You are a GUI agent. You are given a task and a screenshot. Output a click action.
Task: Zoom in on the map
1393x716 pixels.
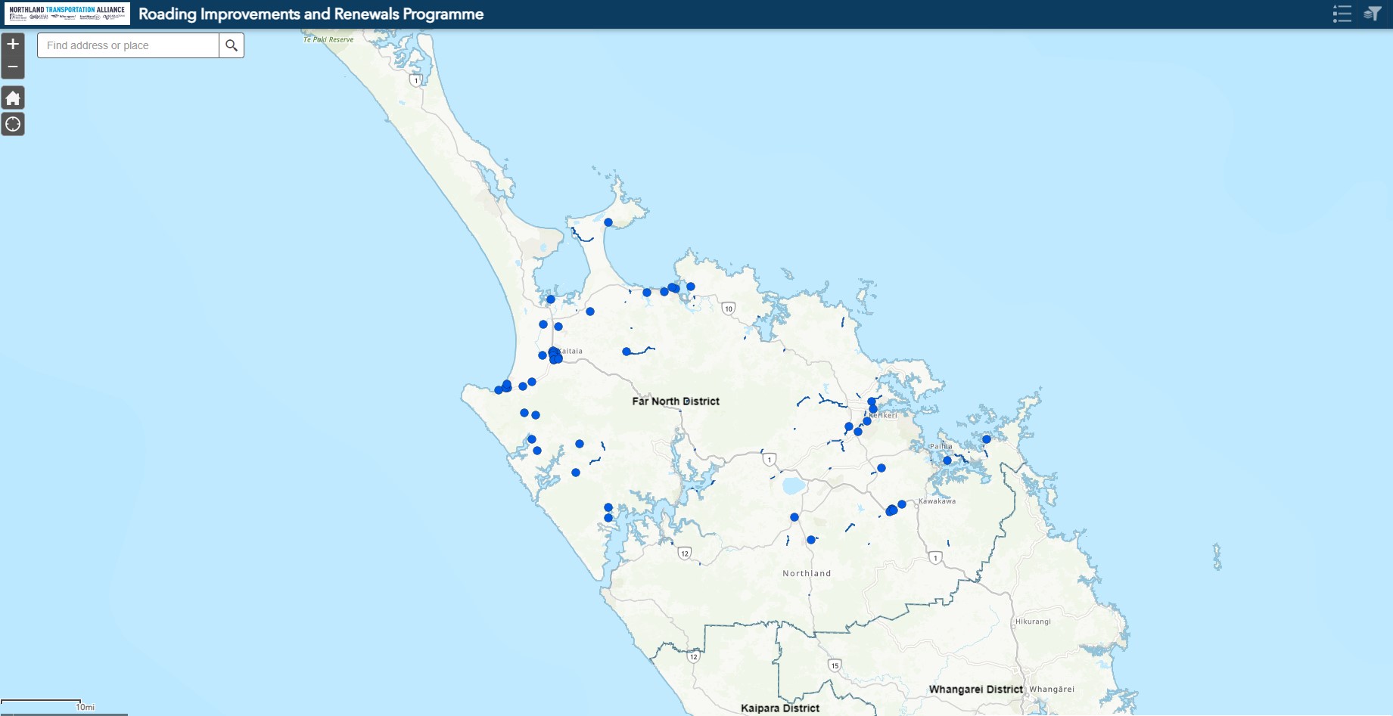[13, 44]
